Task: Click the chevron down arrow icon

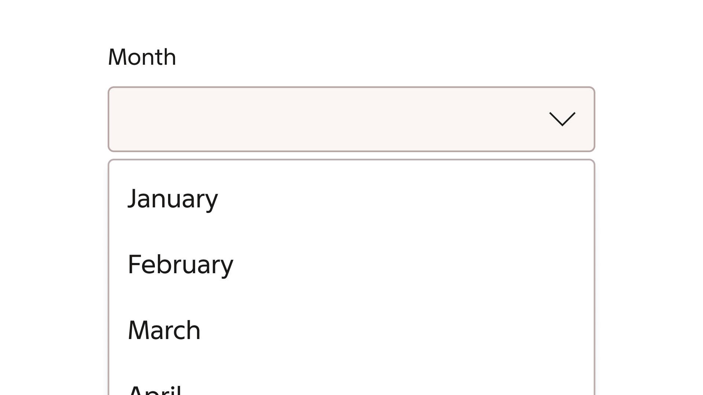Action: [562, 119]
